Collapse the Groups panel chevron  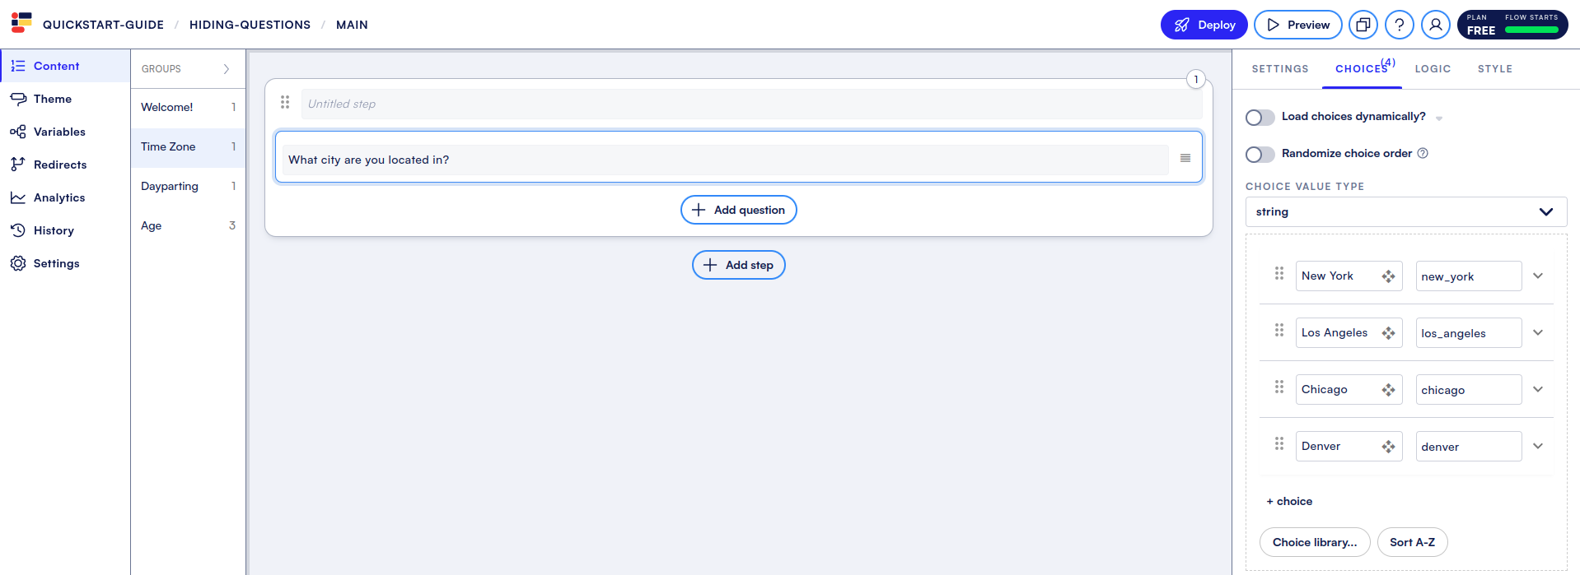(x=227, y=69)
